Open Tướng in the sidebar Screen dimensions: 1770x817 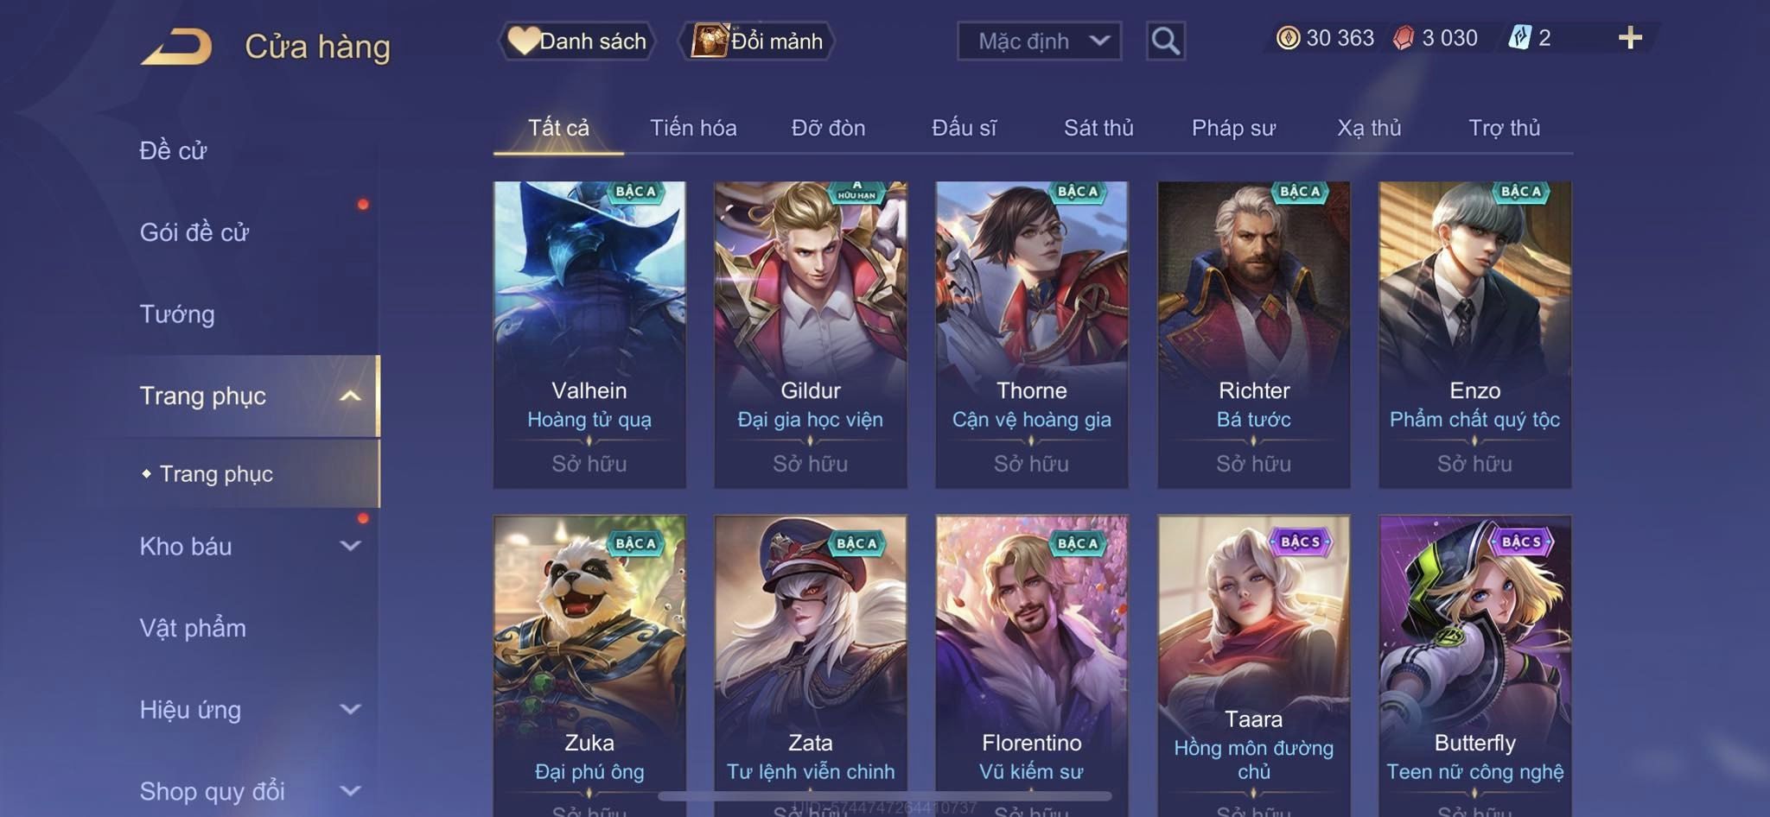tap(177, 313)
